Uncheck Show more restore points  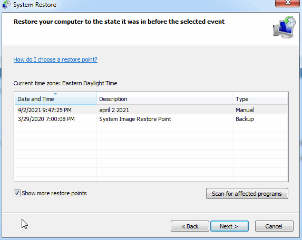point(17,193)
